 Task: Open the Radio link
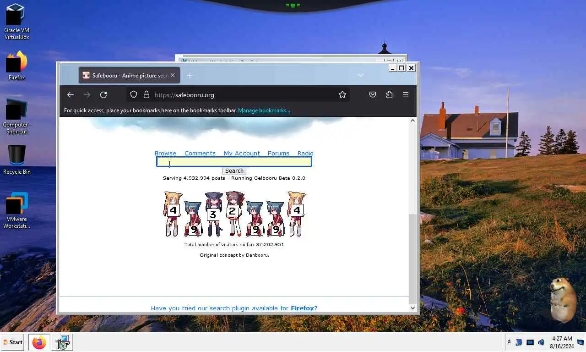(305, 153)
